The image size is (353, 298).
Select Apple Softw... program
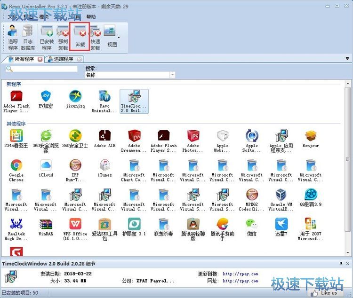click(252, 141)
